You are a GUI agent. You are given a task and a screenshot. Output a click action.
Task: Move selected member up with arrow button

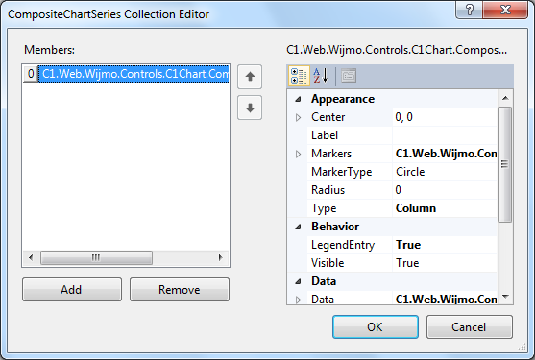coord(250,77)
